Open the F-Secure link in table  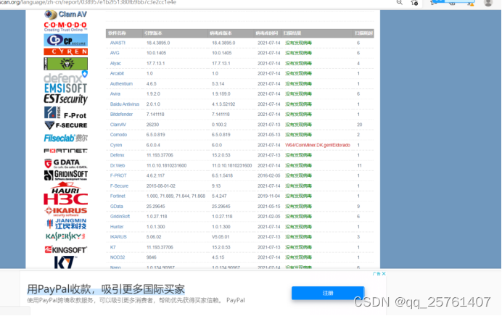[119, 186]
